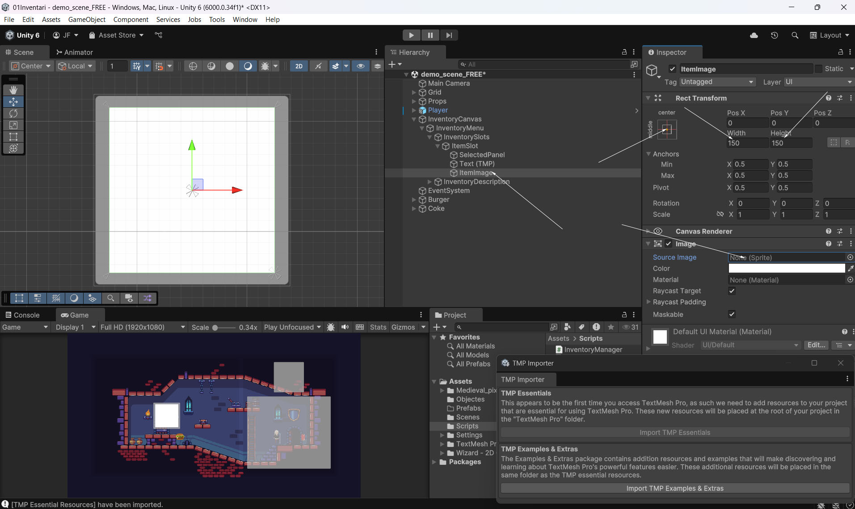Toggle 2D mode in Scene view
Image resolution: width=855 pixels, height=509 pixels.
pos(299,66)
